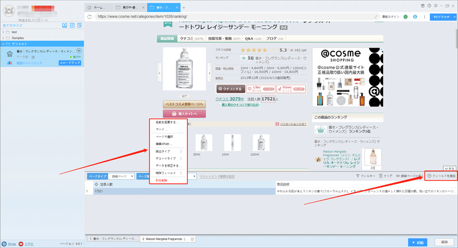Open the dropdown arrow next to PCブラウザ
This screenshot has width=458, height=248.
[454, 17]
